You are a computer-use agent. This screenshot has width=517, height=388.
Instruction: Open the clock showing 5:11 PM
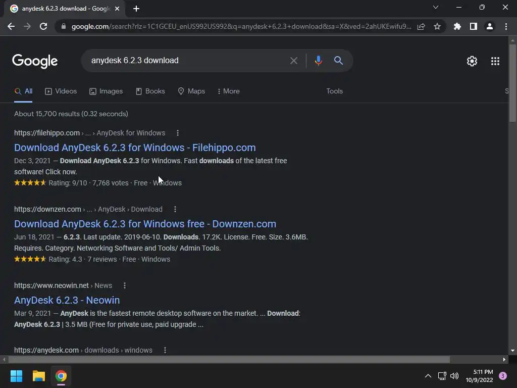[479, 376]
